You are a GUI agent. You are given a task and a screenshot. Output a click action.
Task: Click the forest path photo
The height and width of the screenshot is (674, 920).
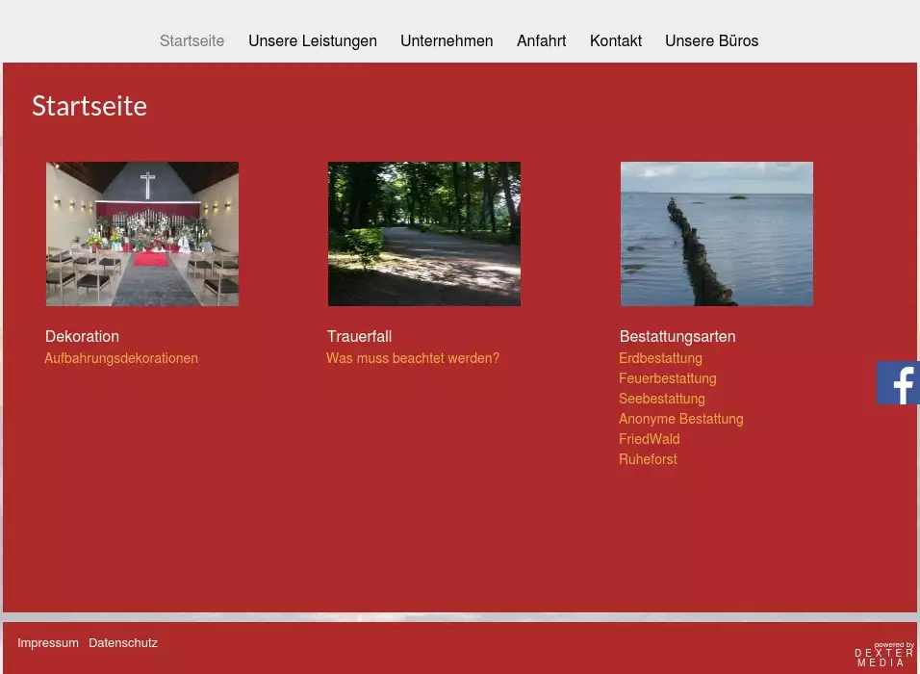click(423, 234)
